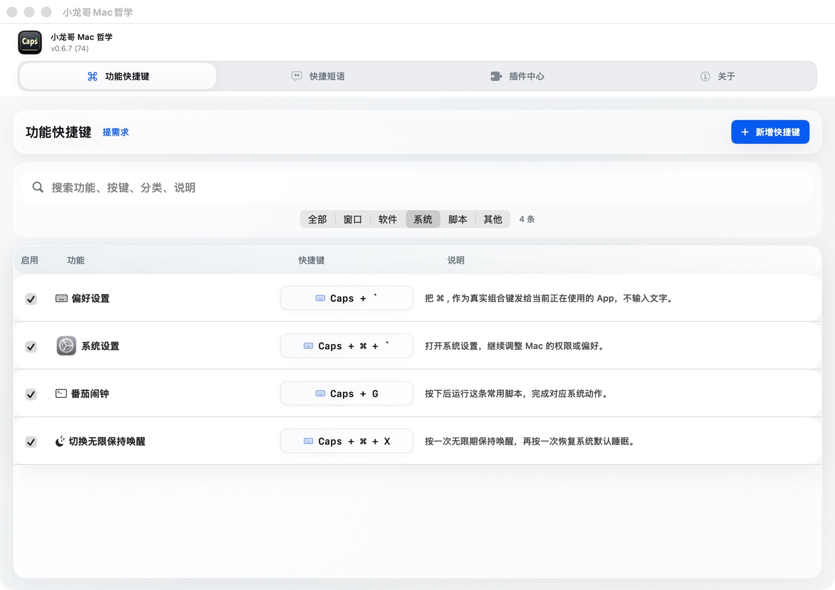
Task: Click the Caps app logo icon
Action: click(30, 42)
